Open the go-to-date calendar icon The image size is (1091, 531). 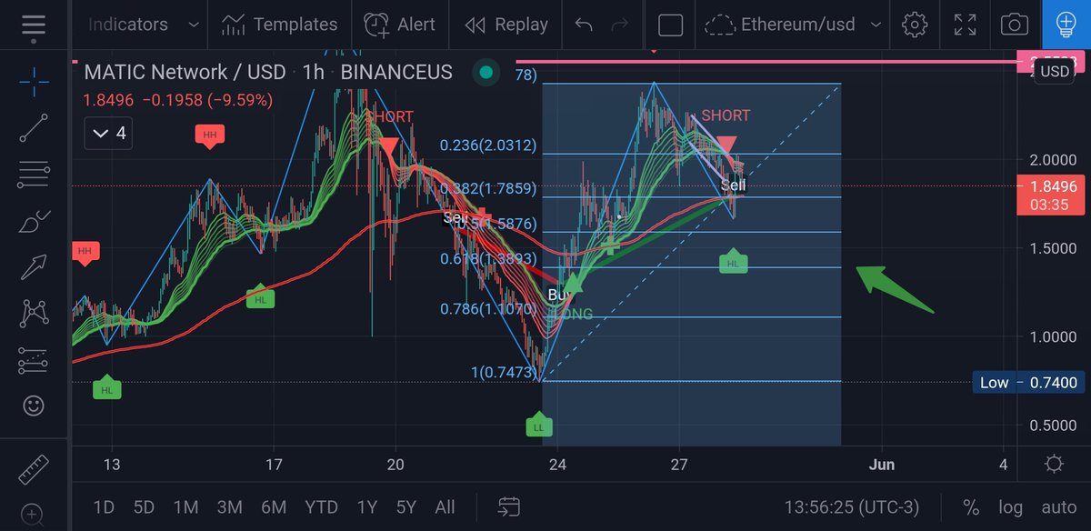click(x=509, y=506)
